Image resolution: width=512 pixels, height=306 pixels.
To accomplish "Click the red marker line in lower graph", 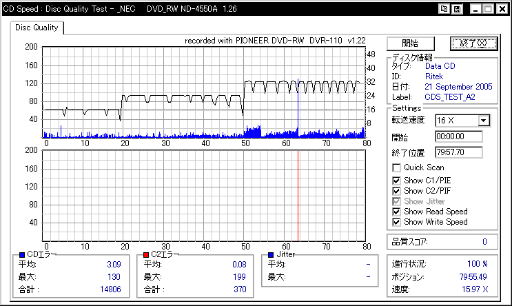I will 298,196.
